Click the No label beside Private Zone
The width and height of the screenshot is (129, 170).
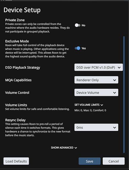(x=83, y=25)
